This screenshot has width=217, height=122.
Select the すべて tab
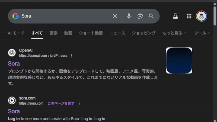tap(37, 33)
